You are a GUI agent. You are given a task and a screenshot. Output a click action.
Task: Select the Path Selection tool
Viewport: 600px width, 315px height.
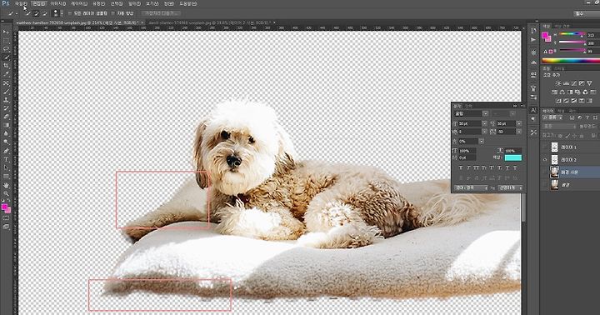6,167
